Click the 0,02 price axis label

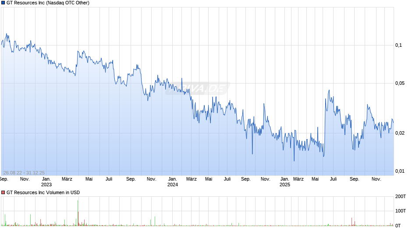point(400,133)
